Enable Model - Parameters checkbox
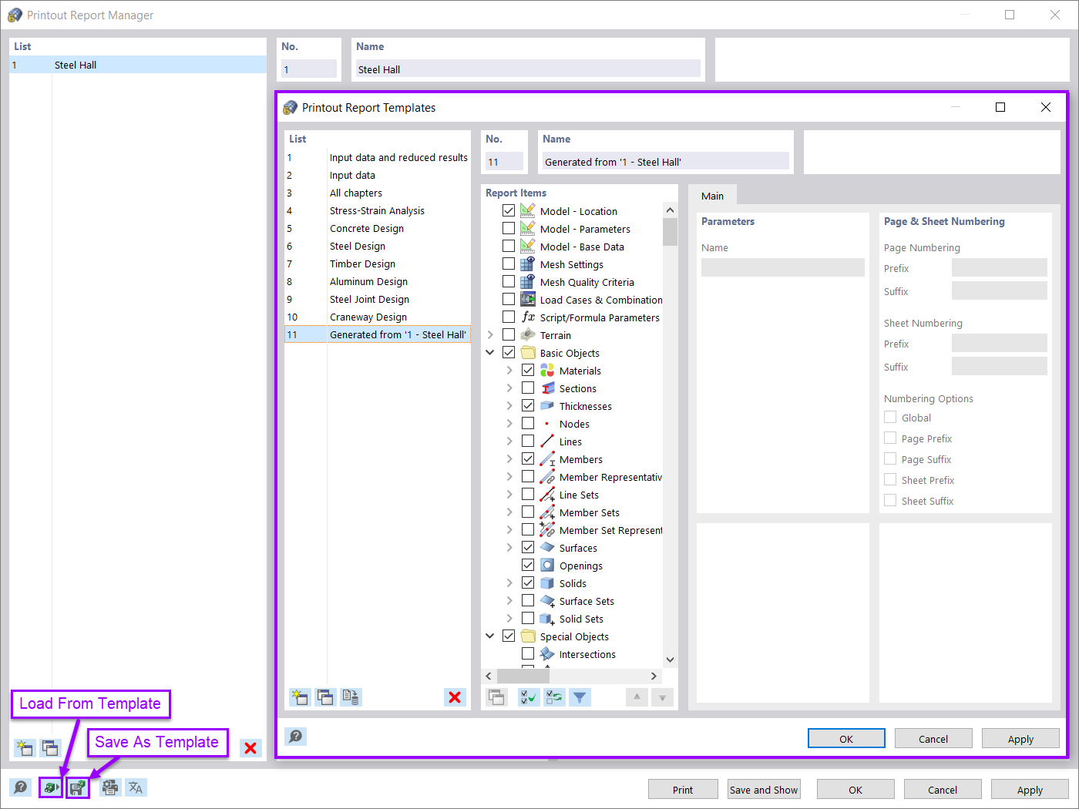This screenshot has height=809, width=1079. click(509, 228)
